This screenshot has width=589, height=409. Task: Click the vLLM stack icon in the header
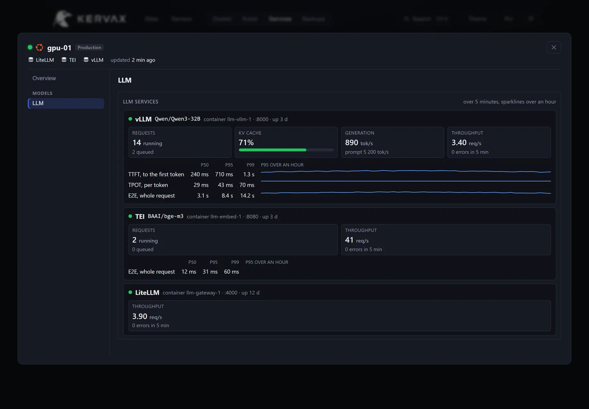tap(86, 60)
